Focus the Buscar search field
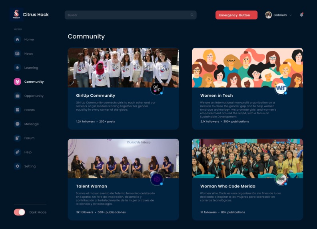This screenshot has height=229, width=317. tap(130, 15)
